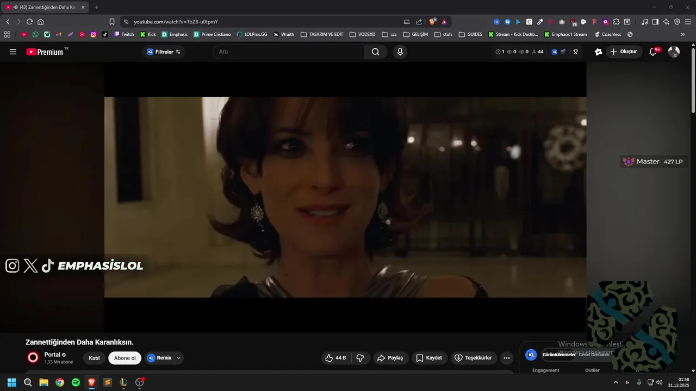Open Brave VPN shield icon
The height and width of the screenshot is (391, 696).
(677, 22)
